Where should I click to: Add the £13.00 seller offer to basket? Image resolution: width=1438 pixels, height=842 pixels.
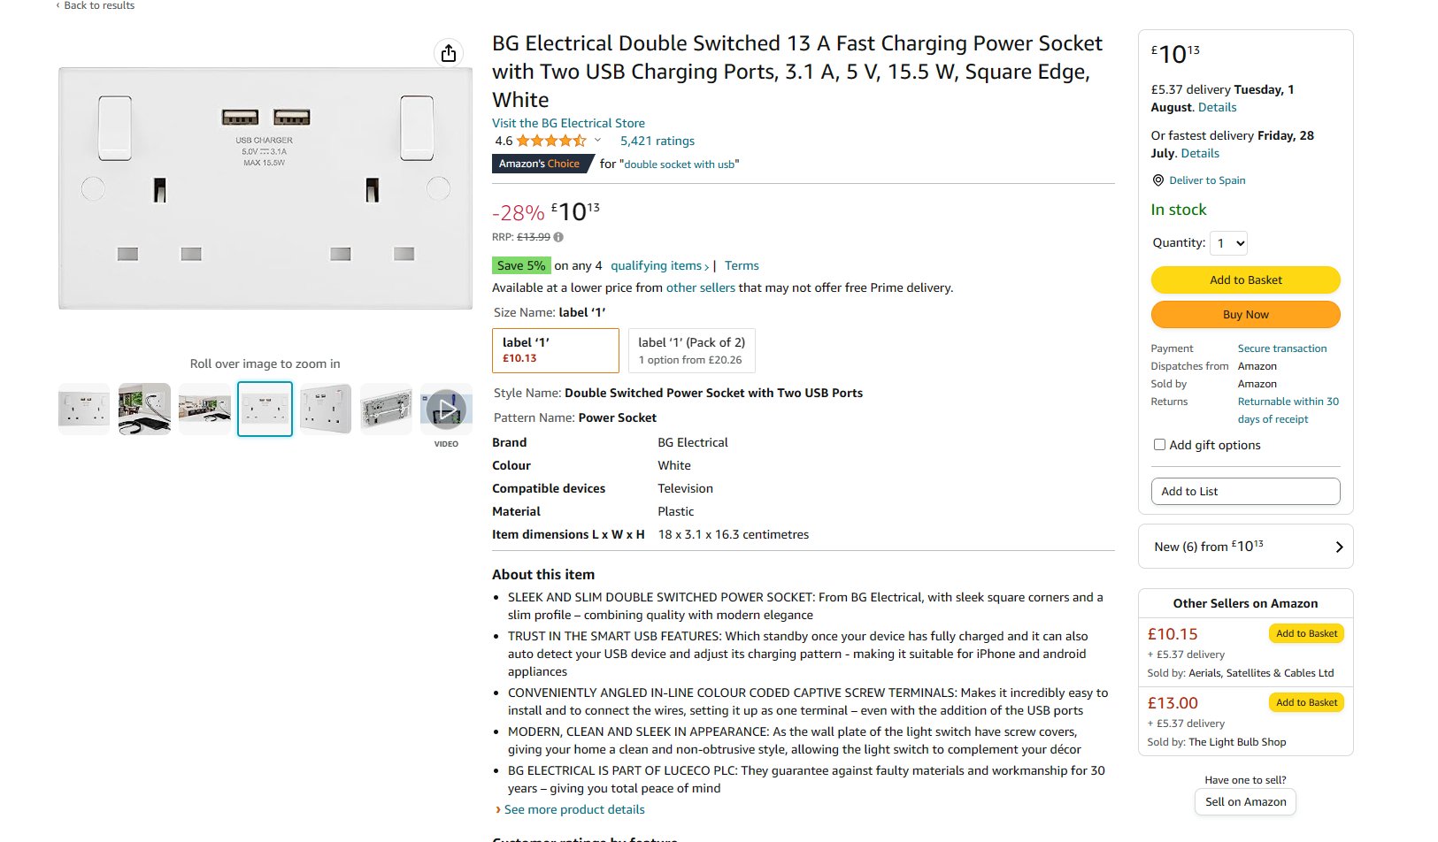(1306, 702)
